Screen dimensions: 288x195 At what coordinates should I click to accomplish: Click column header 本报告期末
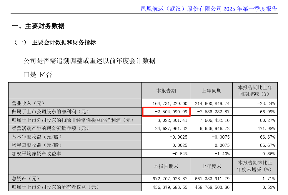click(166, 166)
